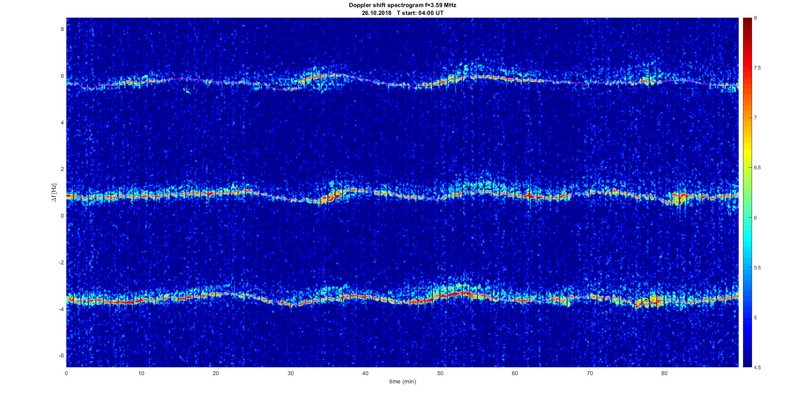Click the x-axis label 'time (min)'
Viewport: 785px width, 394px height.
coord(402,381)
